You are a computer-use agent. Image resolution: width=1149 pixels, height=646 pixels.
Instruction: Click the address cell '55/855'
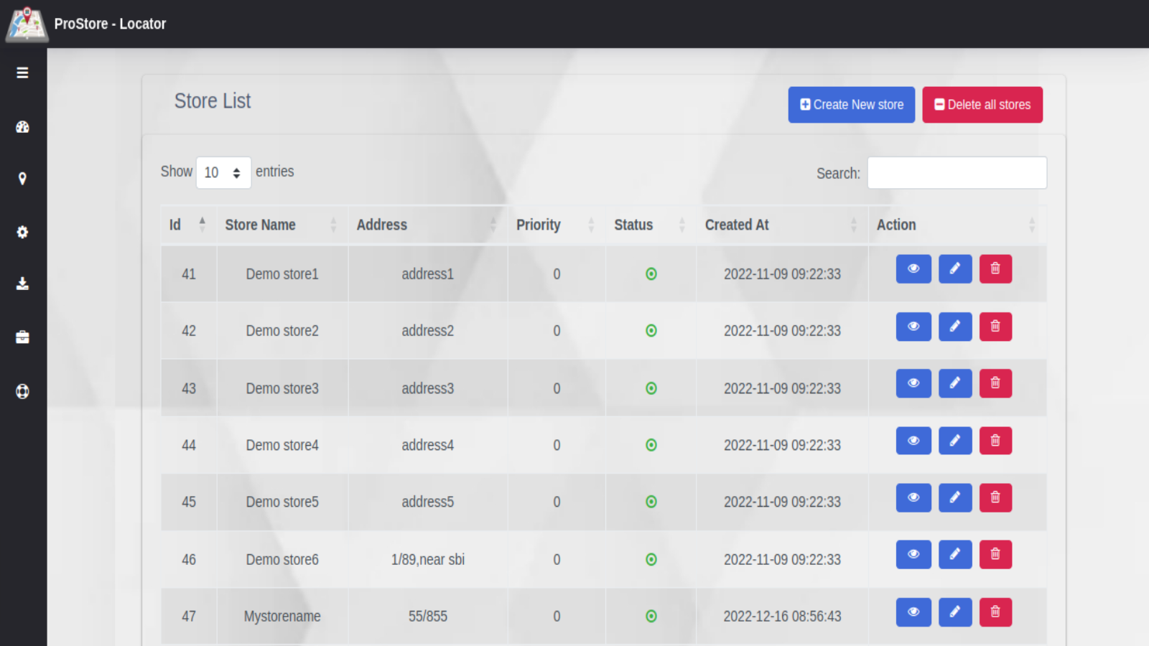tap(428, 616)
